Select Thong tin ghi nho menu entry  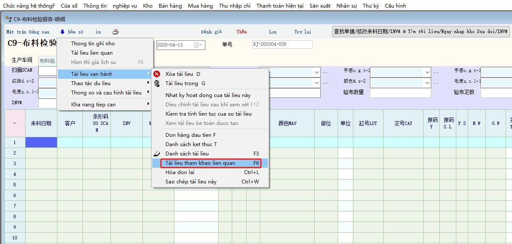pos(93,44)
